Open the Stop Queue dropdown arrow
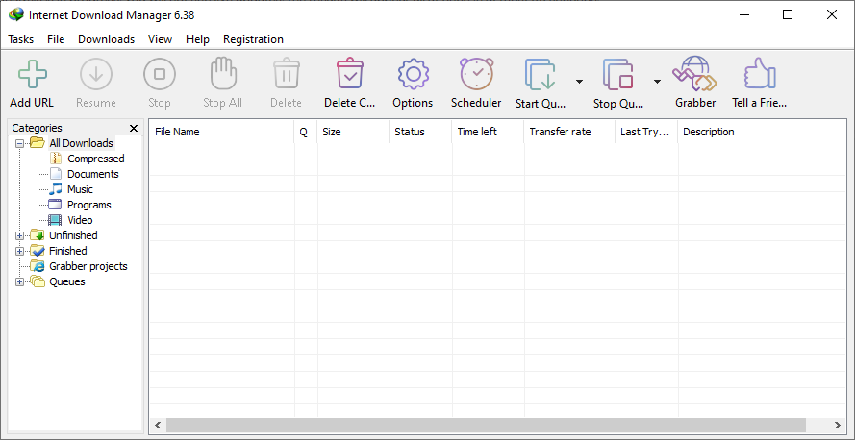 click(657, 82)
